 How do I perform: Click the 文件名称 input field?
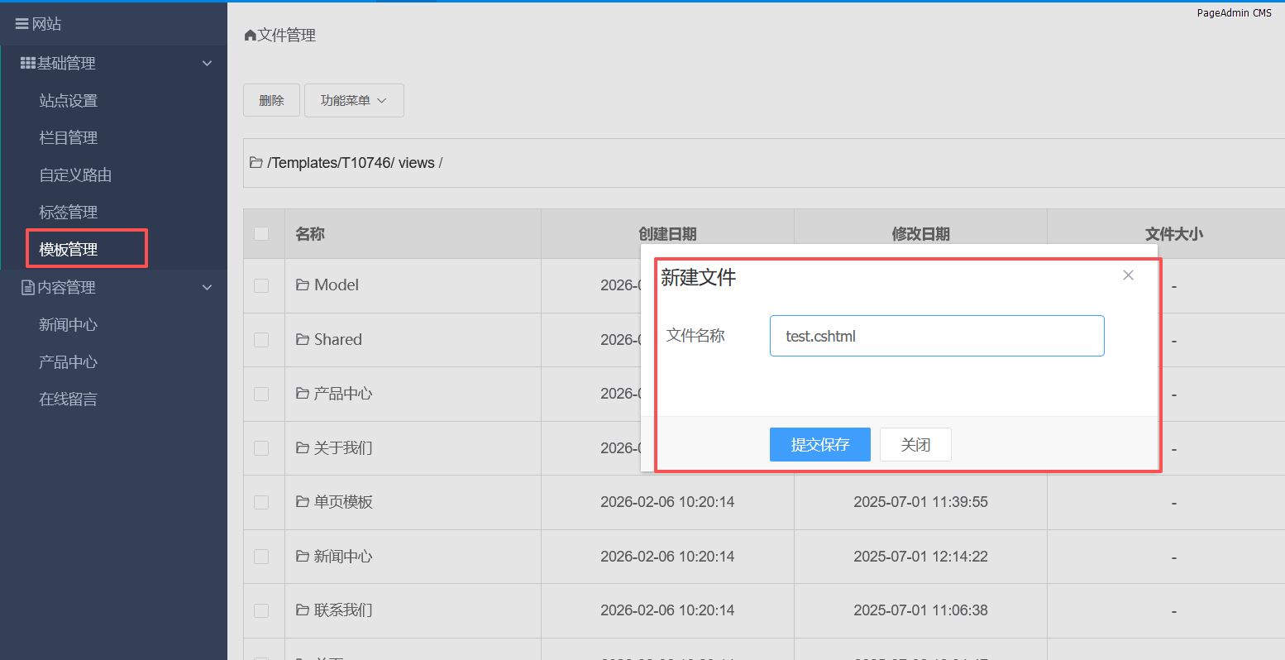(936, 336)
